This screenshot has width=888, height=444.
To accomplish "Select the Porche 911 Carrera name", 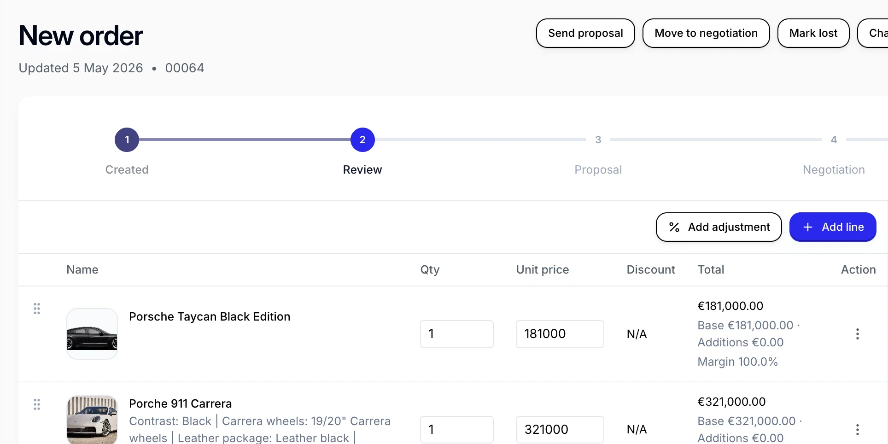I will coord(181,404).
